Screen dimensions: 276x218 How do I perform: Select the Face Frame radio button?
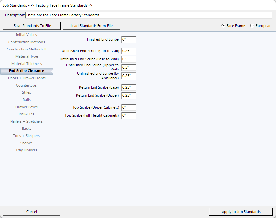(223, 26)
